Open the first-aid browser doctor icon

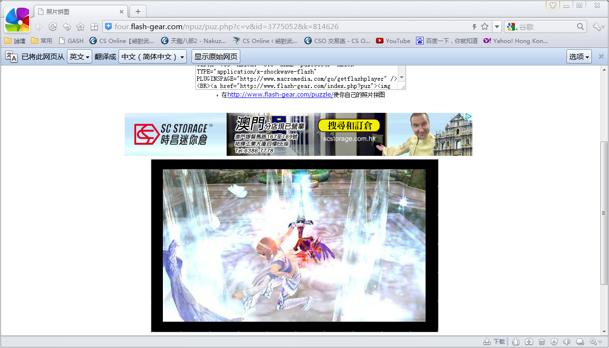point(529,342)
